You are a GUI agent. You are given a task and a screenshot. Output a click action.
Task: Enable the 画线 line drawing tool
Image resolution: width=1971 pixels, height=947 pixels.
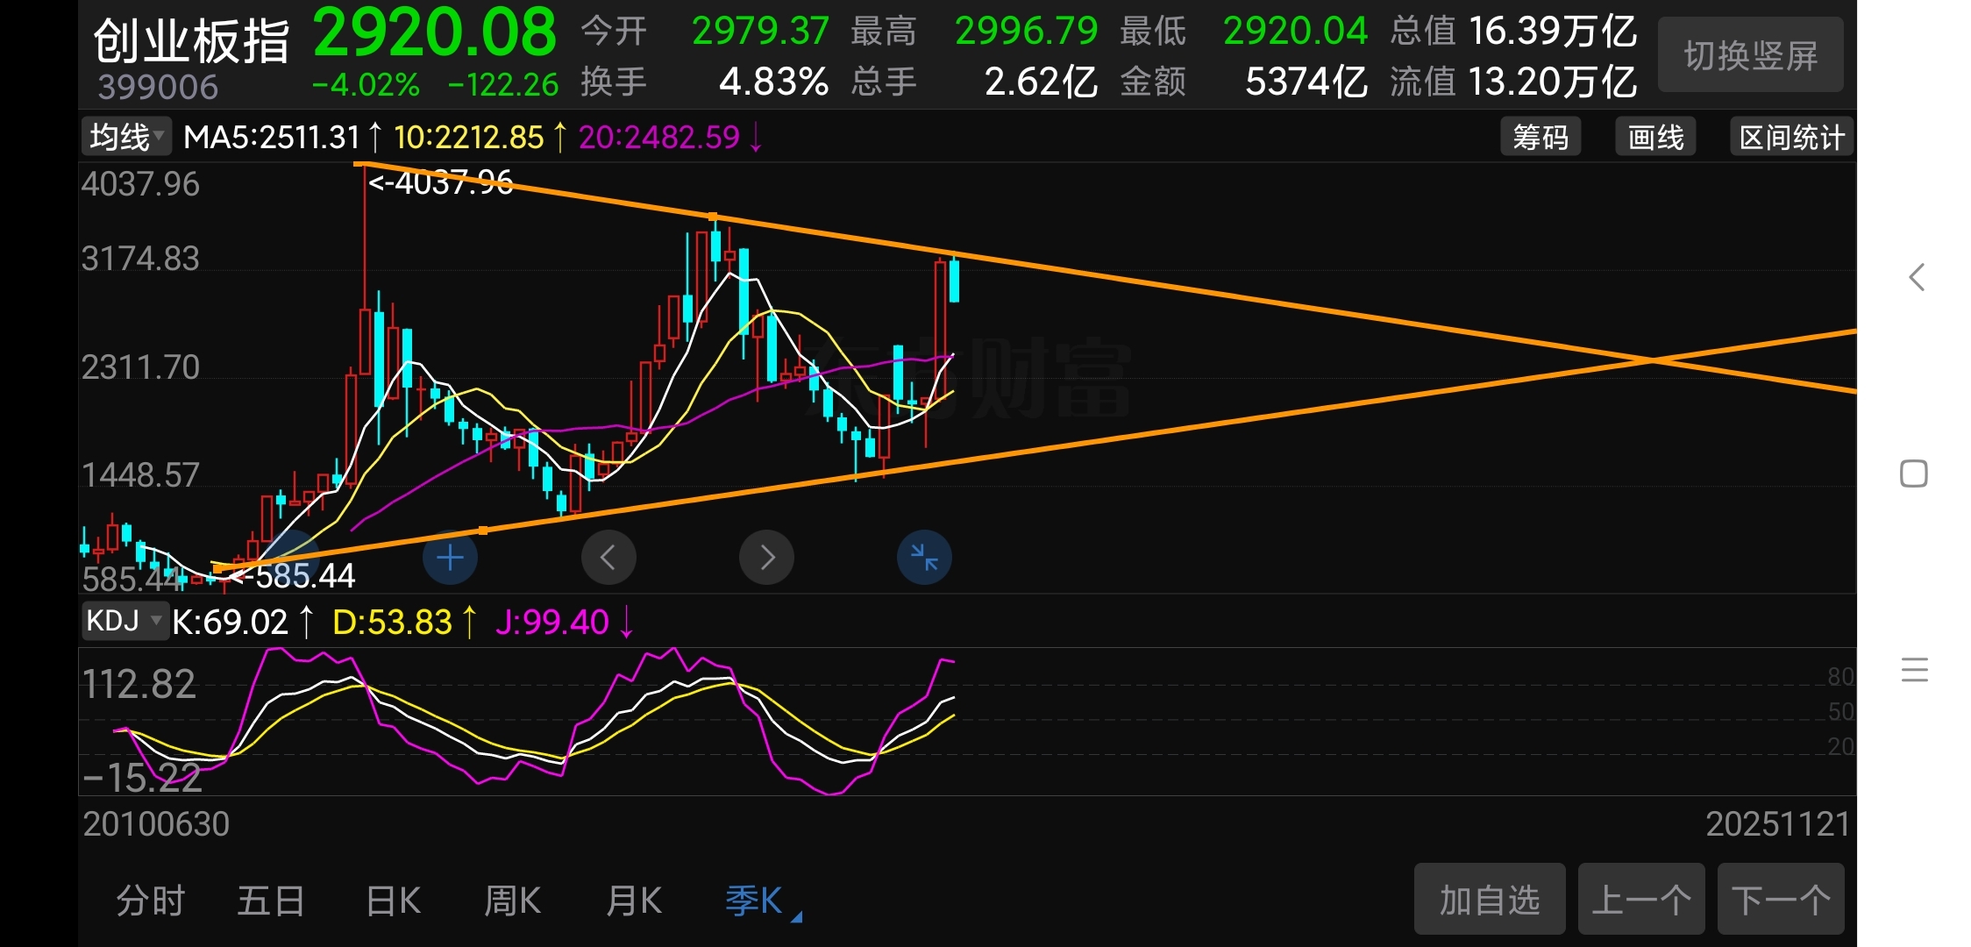(x=1655, y=138)
